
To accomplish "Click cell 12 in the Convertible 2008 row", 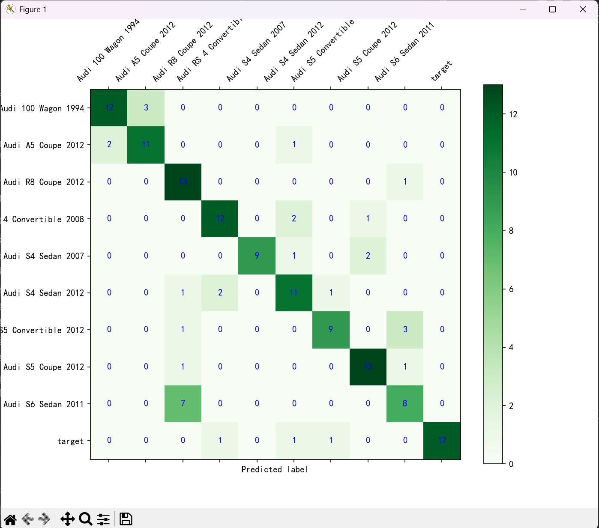I will click(x=220, y=218).
